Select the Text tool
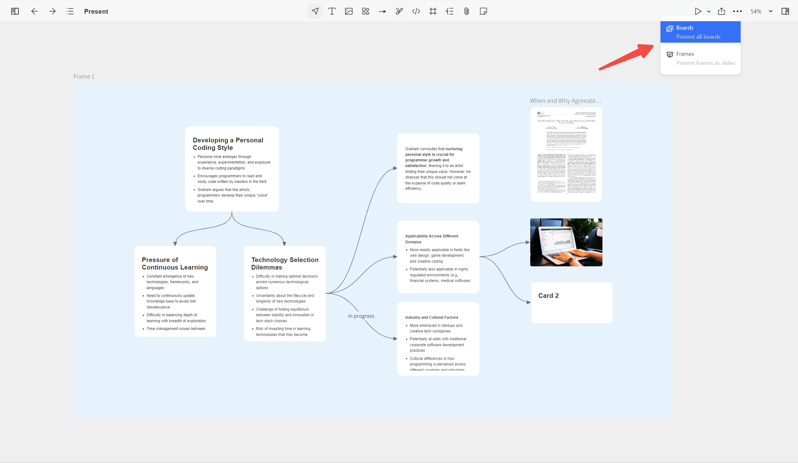This screenshot has width=798, height=463. tap(332, 12)
